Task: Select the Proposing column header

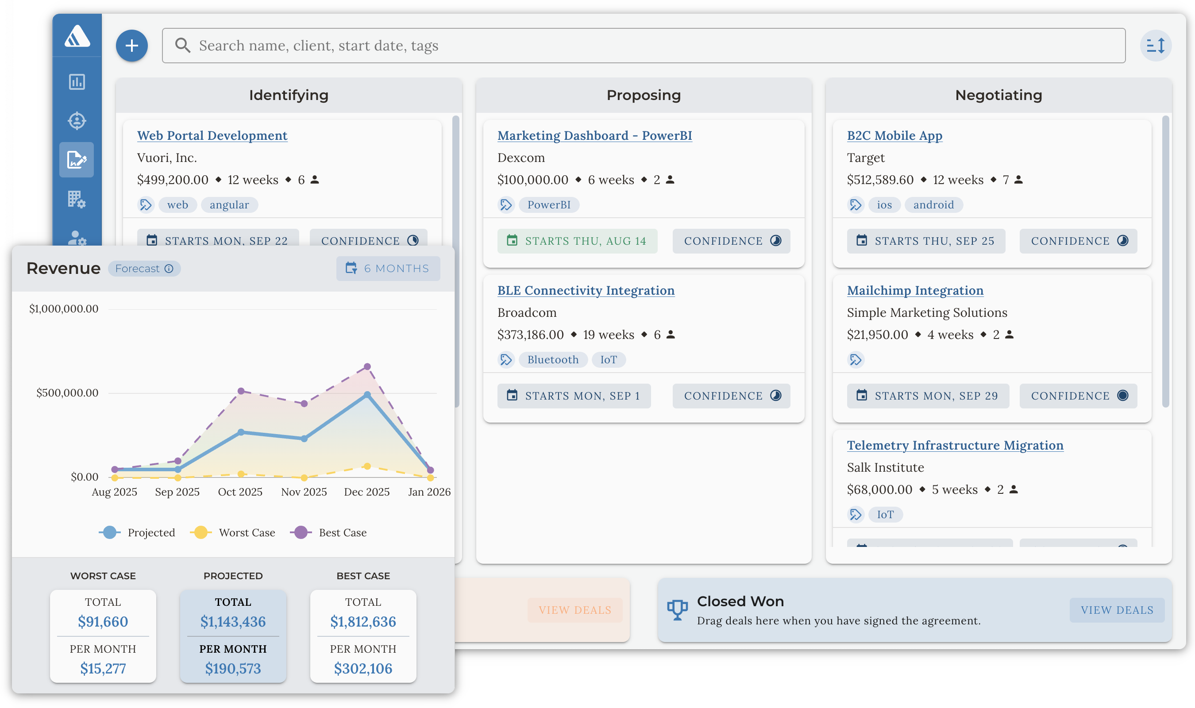Action: pyautogui.click(x=644, y=95)
